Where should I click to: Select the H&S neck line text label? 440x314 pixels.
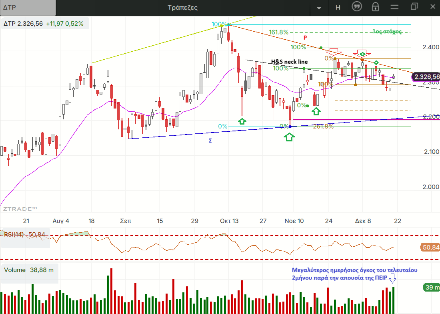(289, 62)
